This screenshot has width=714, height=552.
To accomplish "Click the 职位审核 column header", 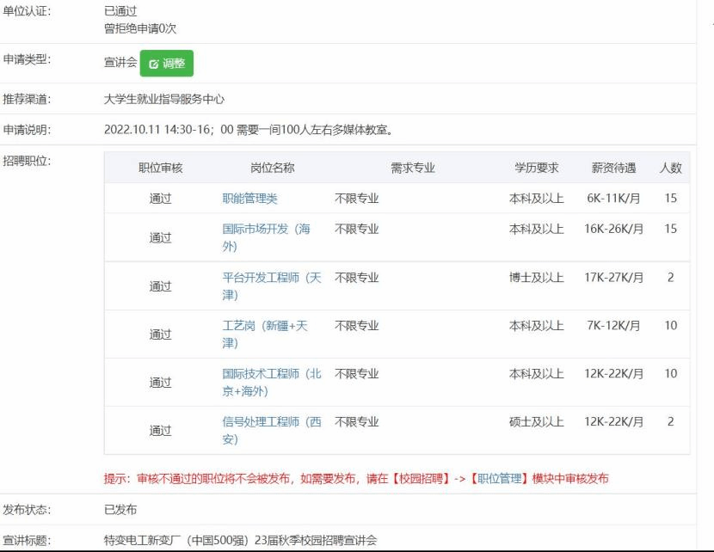I will 161,168.
